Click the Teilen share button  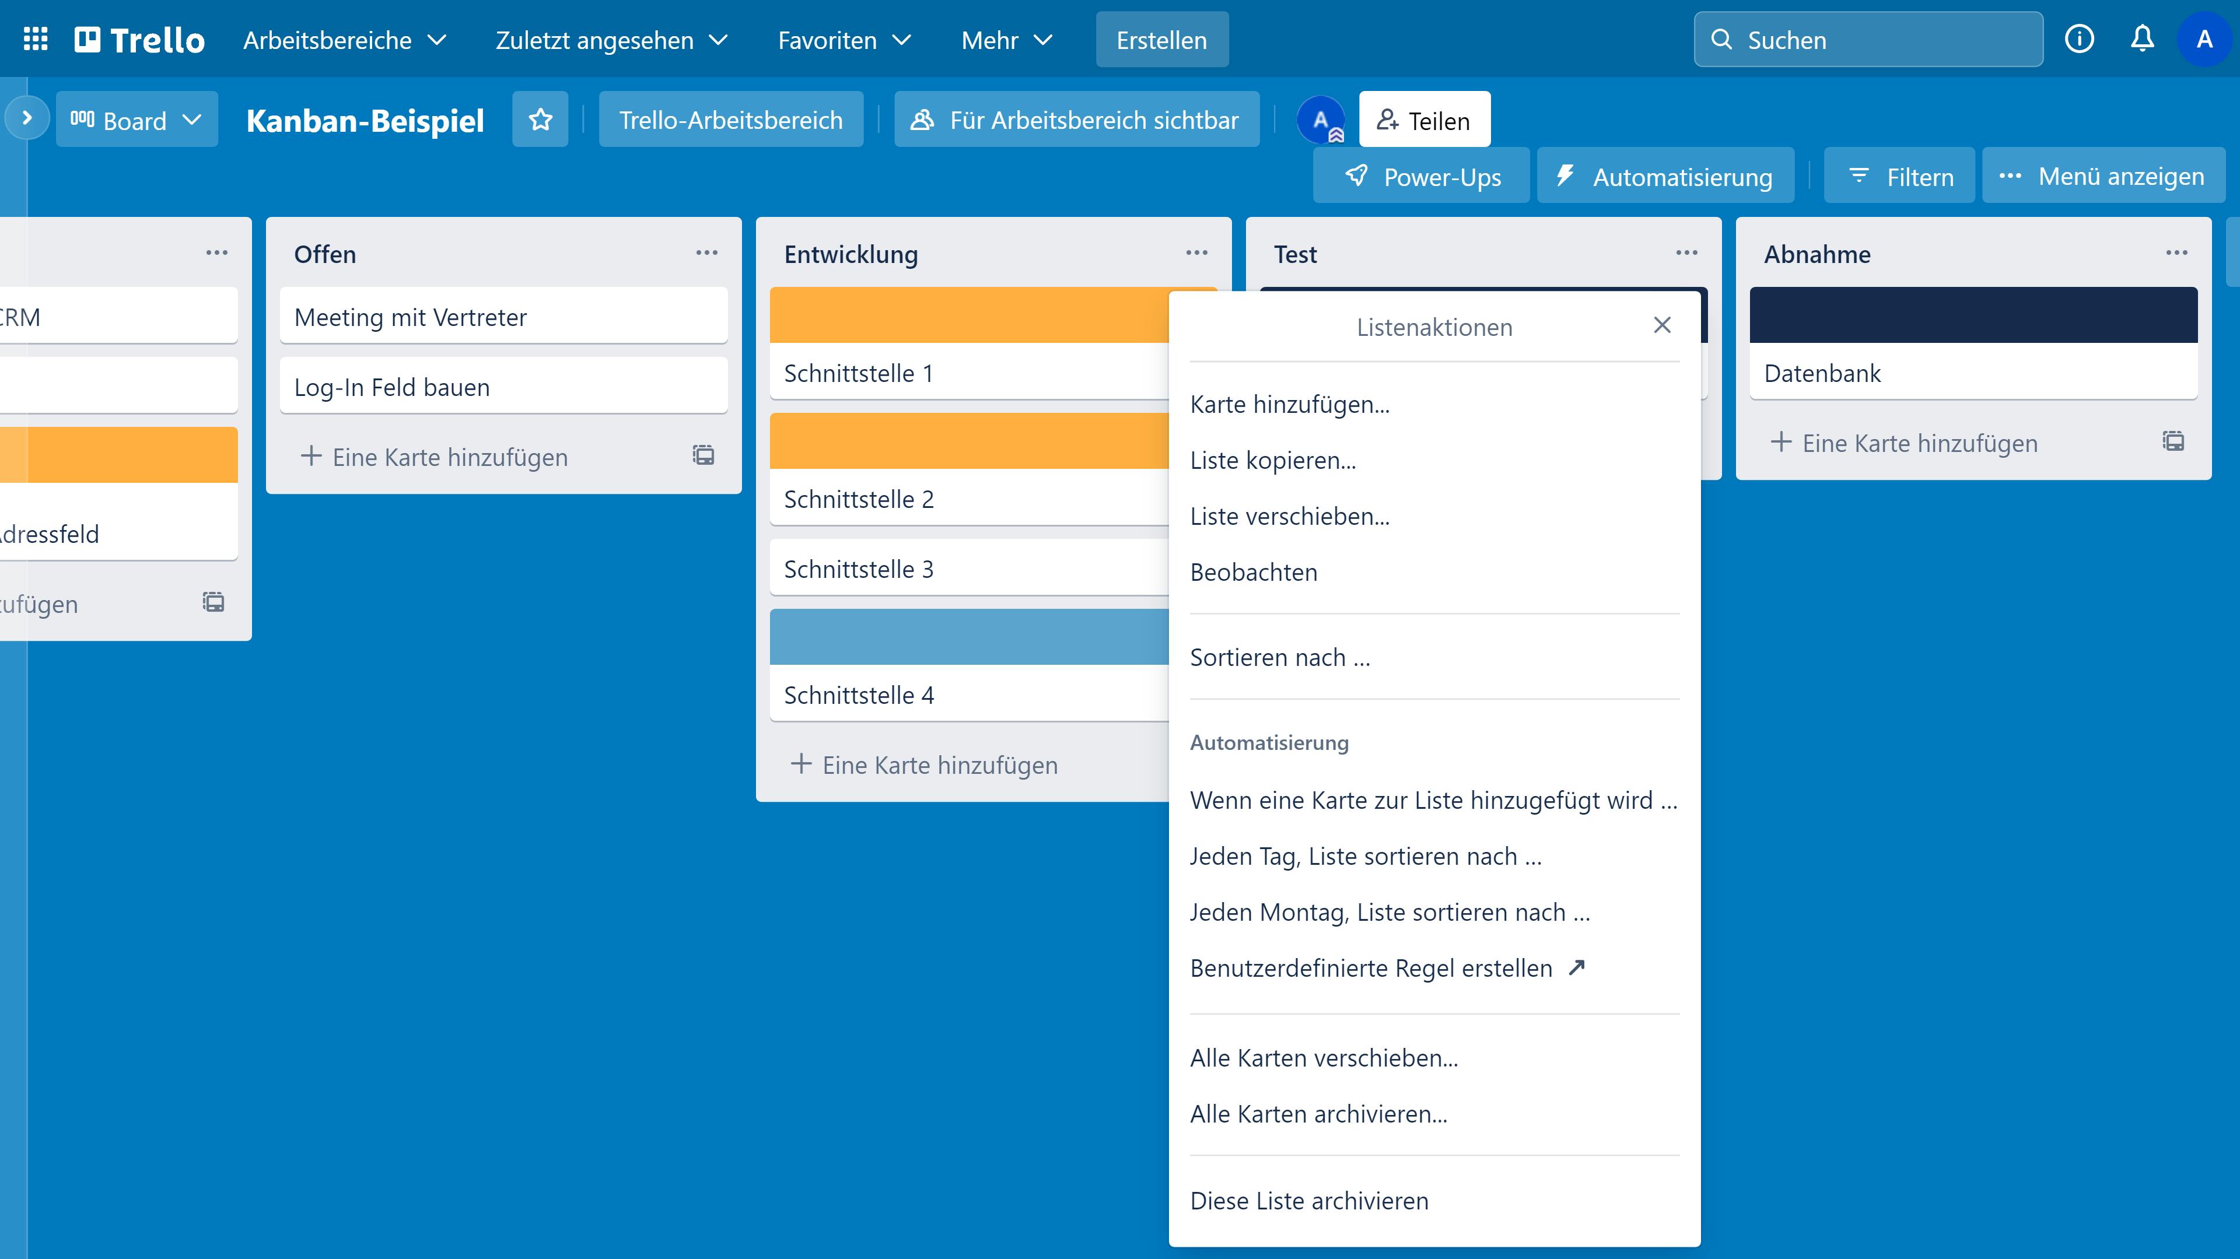pyautogui.click(x=1424, y=120)
